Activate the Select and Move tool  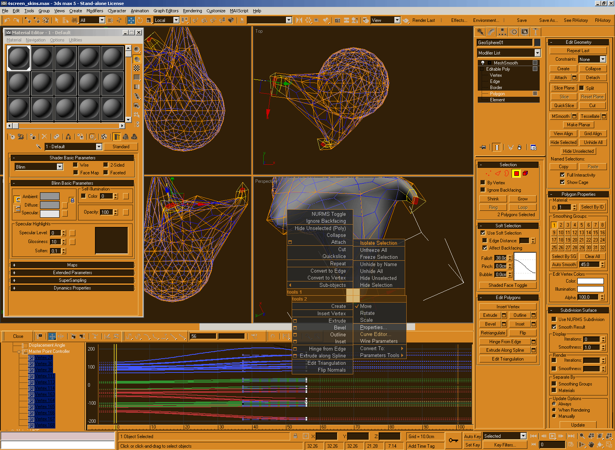pyautogui.click(x=131, y=20)
